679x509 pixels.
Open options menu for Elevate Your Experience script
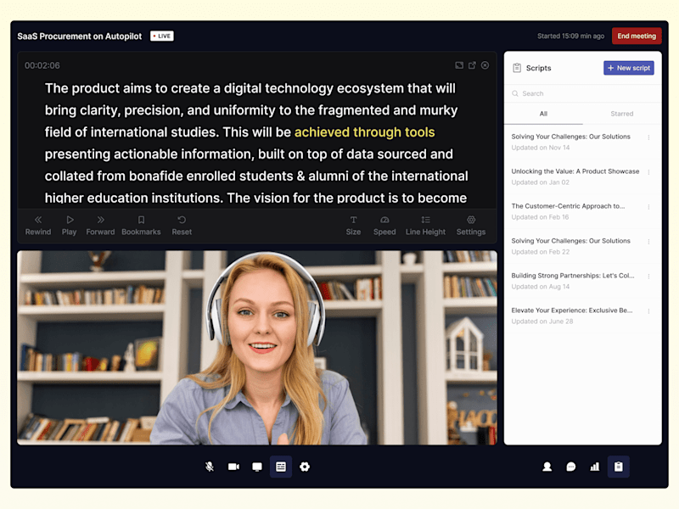(x=648, y=311)
